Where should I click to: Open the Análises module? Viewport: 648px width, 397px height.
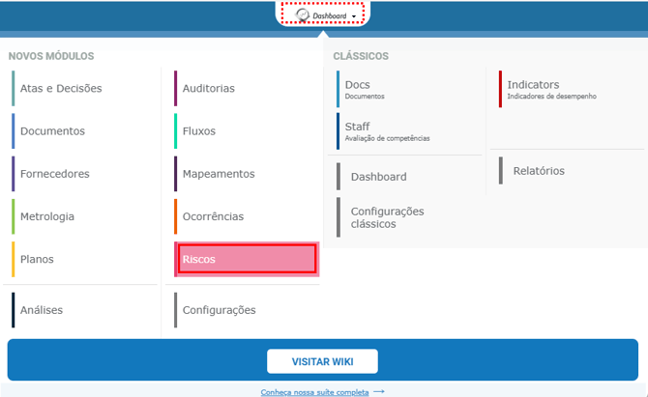42,310
